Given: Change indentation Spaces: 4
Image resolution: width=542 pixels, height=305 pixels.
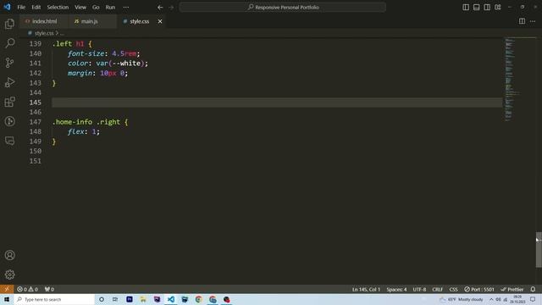Looking at the screenshot, I should tap(396, 289).
